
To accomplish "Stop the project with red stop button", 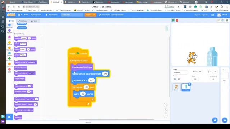I will [x=177, y=20].
